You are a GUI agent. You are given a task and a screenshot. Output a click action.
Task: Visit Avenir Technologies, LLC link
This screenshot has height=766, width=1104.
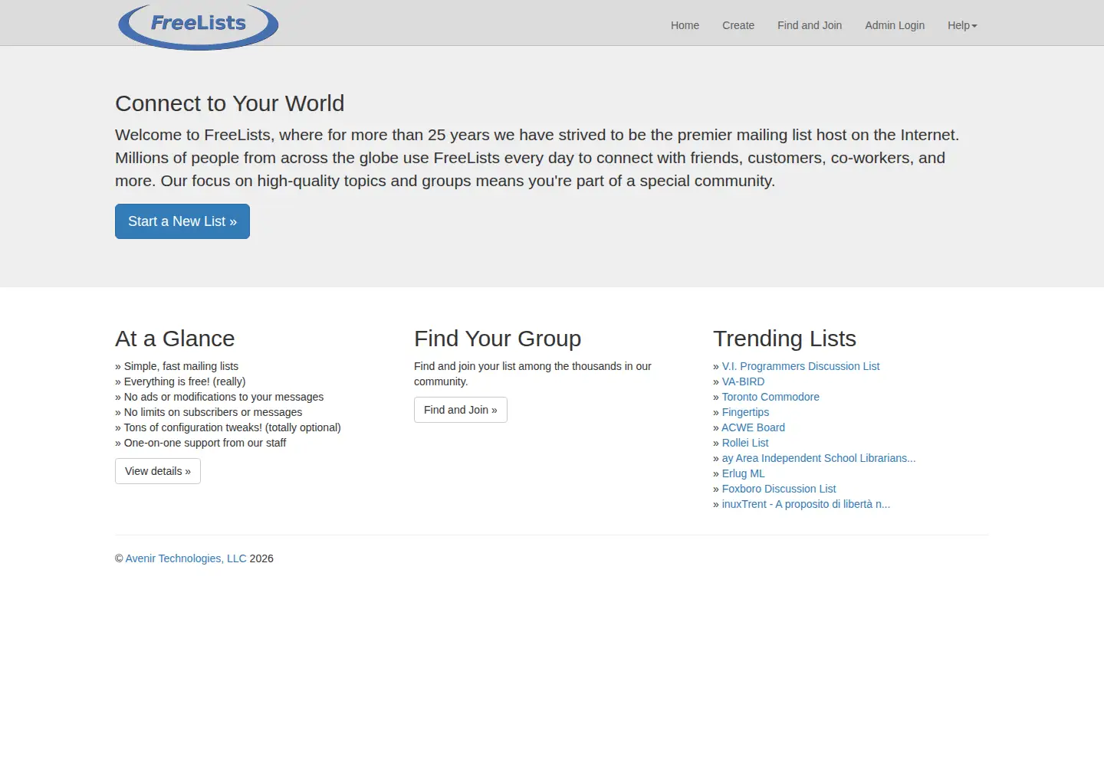186,558
